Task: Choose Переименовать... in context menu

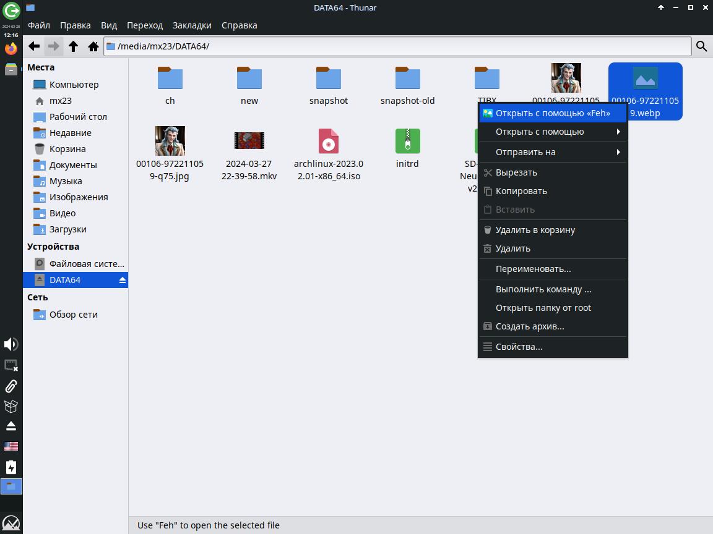Action: click(x=553, y=269)
